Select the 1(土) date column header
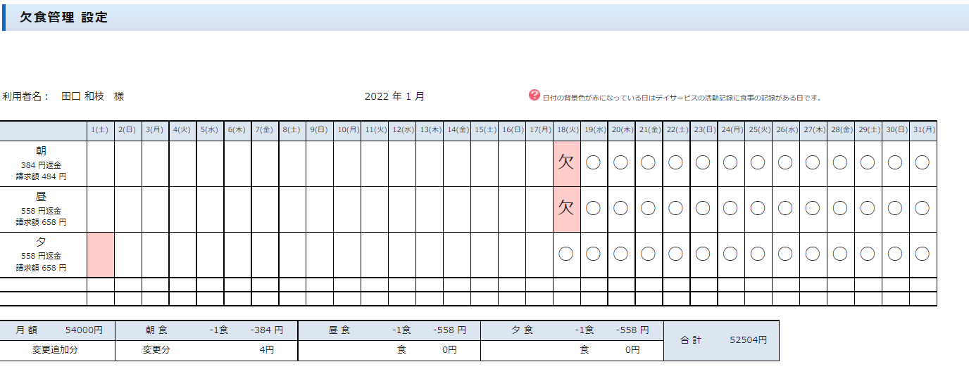This screenshot has width=969, height=369. click(x=101, y=130)
